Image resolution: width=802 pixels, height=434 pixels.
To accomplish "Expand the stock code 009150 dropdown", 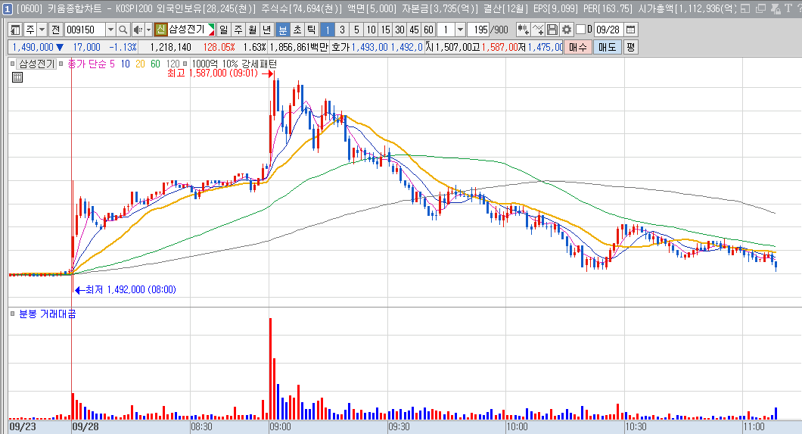I will 110,30.
